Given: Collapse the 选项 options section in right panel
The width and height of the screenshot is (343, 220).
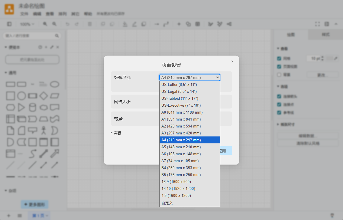Looking at the screenshot, I should [x=282, y=86].
